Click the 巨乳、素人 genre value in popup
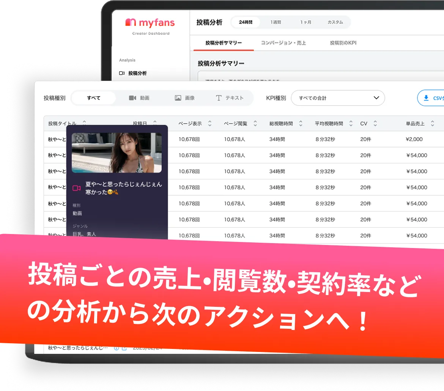The image size is (444, 391). 84,234
